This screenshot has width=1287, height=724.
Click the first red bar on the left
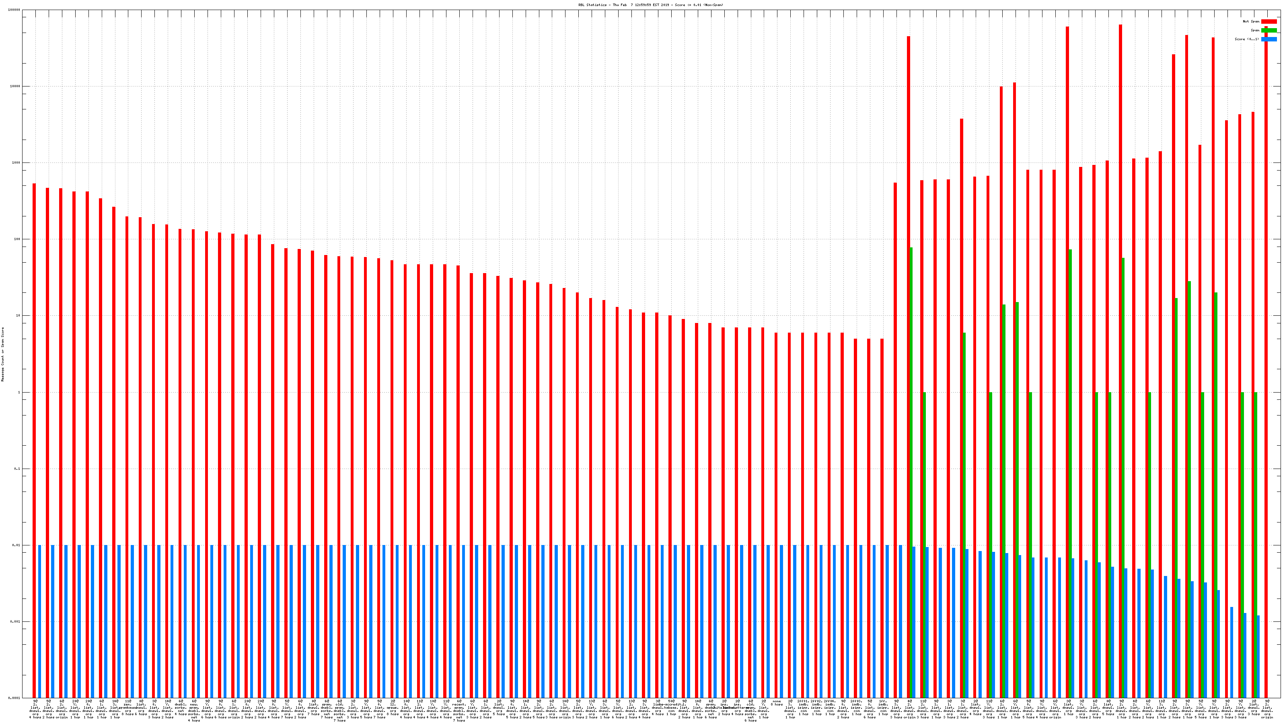(x=34, y=440)
